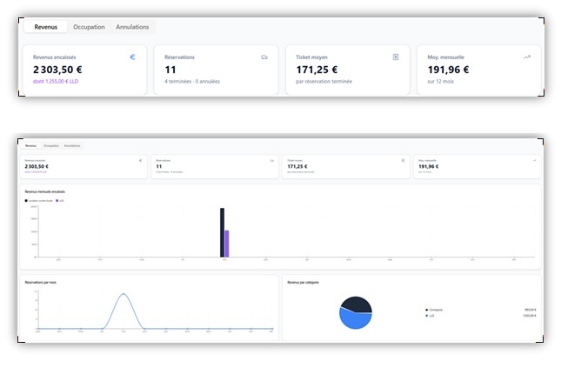
Task: Click the peak of the reservations line chart
Action: click(x=124, y=294)
